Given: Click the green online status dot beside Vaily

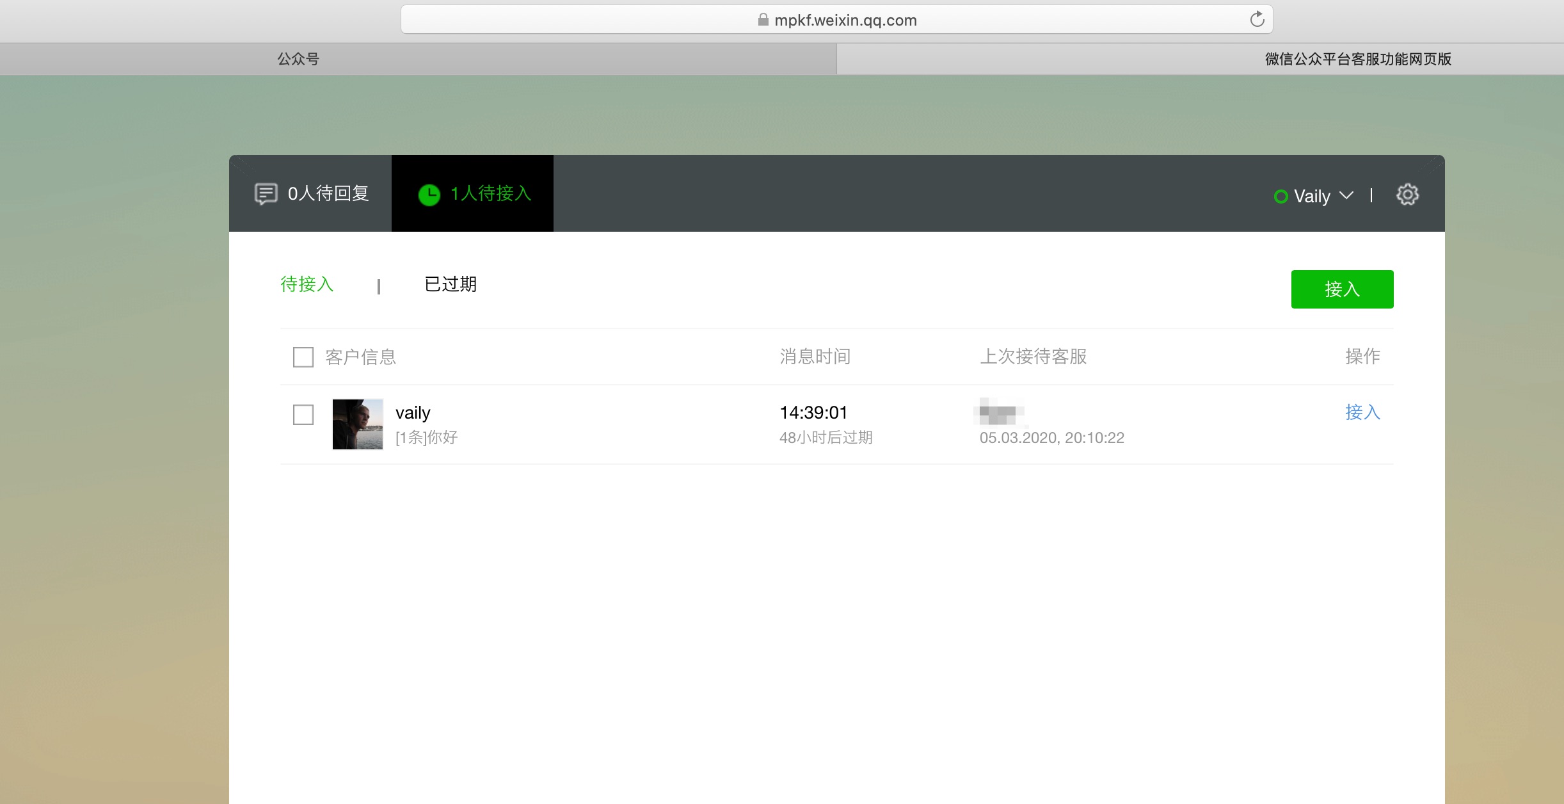Looking at the screenshot, I should coord(1281,197).
